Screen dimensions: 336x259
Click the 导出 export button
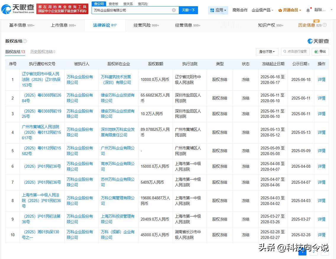[x=320, y=52]
